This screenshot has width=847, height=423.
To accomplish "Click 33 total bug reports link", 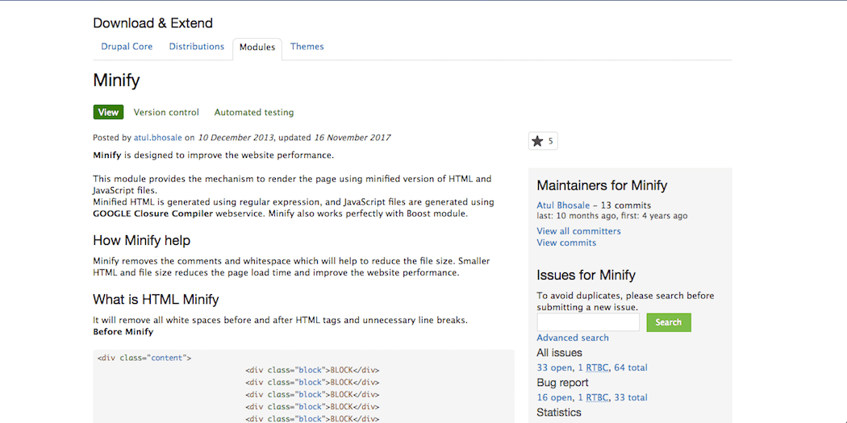I will click(631, 397).
